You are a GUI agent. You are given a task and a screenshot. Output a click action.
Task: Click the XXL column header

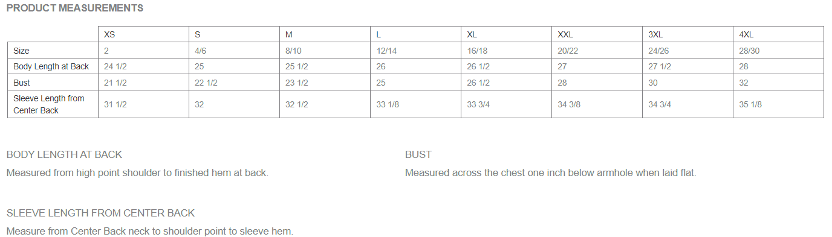click(597, 34)
